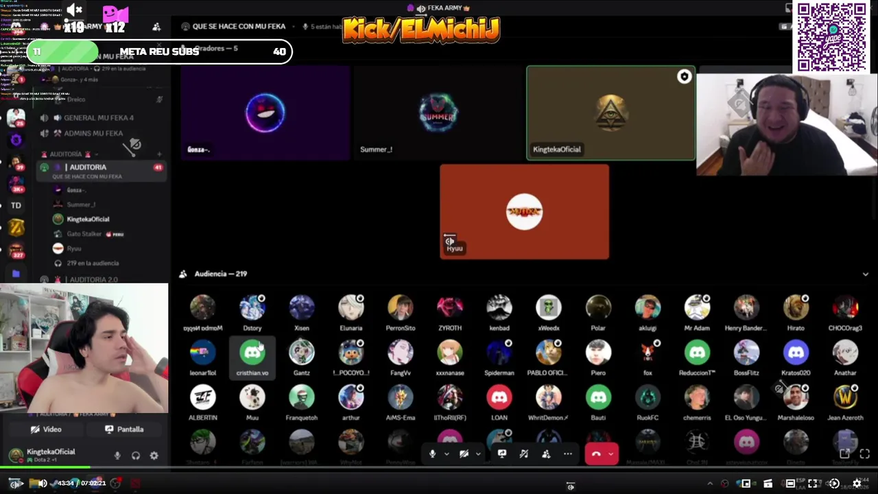Toggle theater mode in the video player bar

click(x=790, y=484)
